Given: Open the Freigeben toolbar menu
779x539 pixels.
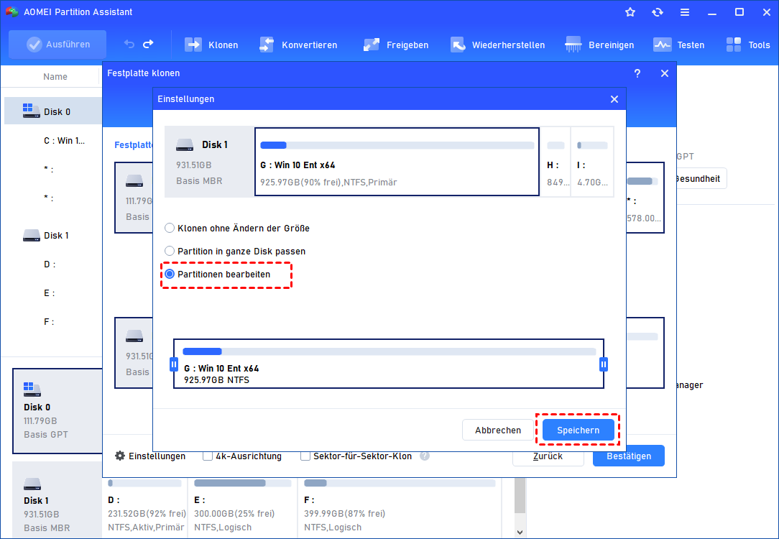Looking at the screenshot, I should [x=395, y=45].
